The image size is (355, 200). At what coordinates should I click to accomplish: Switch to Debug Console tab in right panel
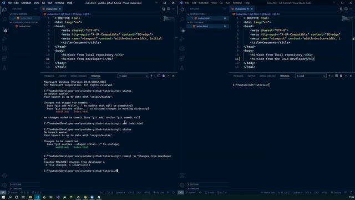(x=267, y=76)
